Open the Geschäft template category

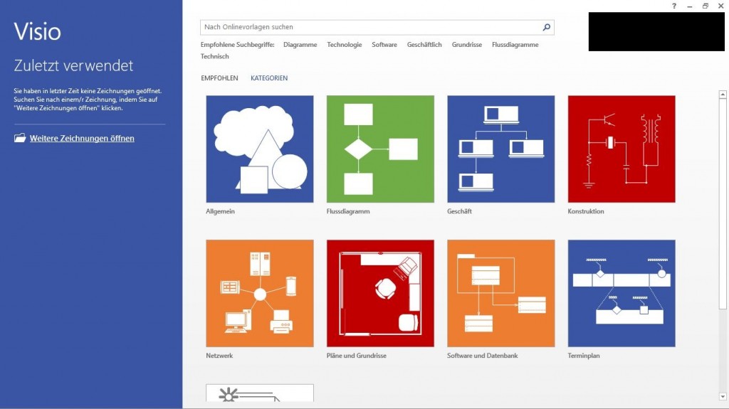click(501, 149)
